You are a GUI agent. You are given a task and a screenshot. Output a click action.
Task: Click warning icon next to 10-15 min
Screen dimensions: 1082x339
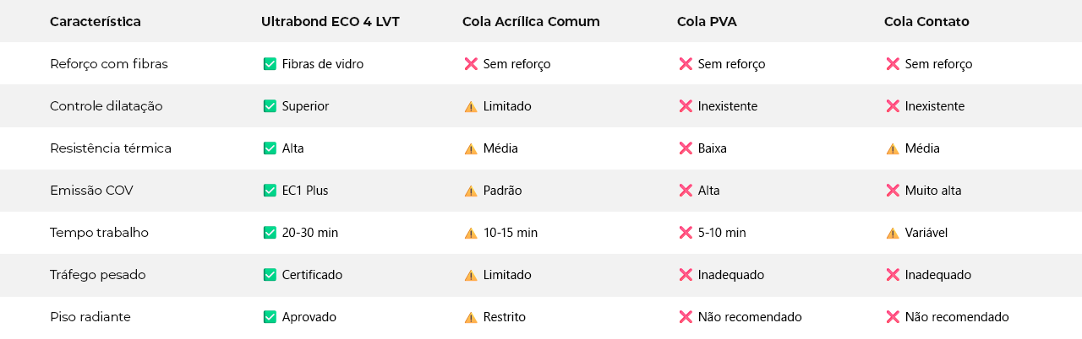point(471,233)
